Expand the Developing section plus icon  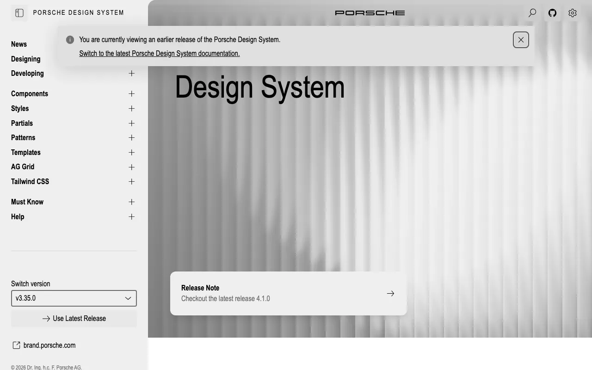[x=131, y=74]
